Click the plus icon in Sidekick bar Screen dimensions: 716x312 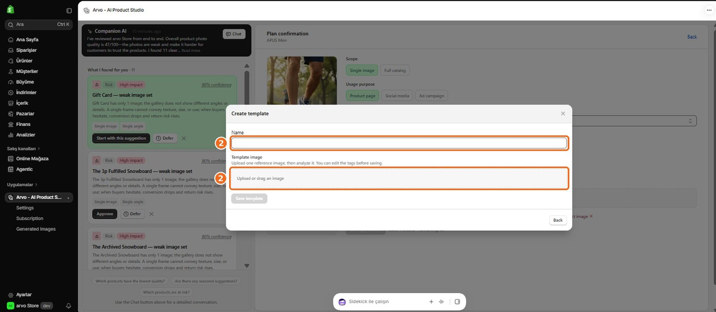pos(431,302)
